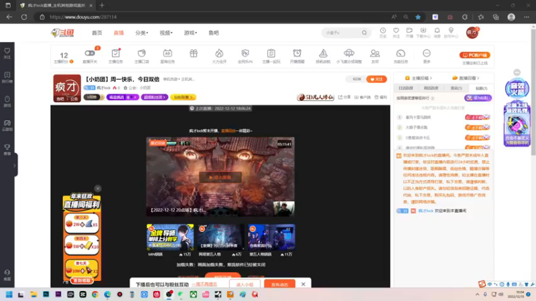This screenshot has width=536, height=301.
Task: Click the 福利 icon under stream title
Action: coord(381,97)
